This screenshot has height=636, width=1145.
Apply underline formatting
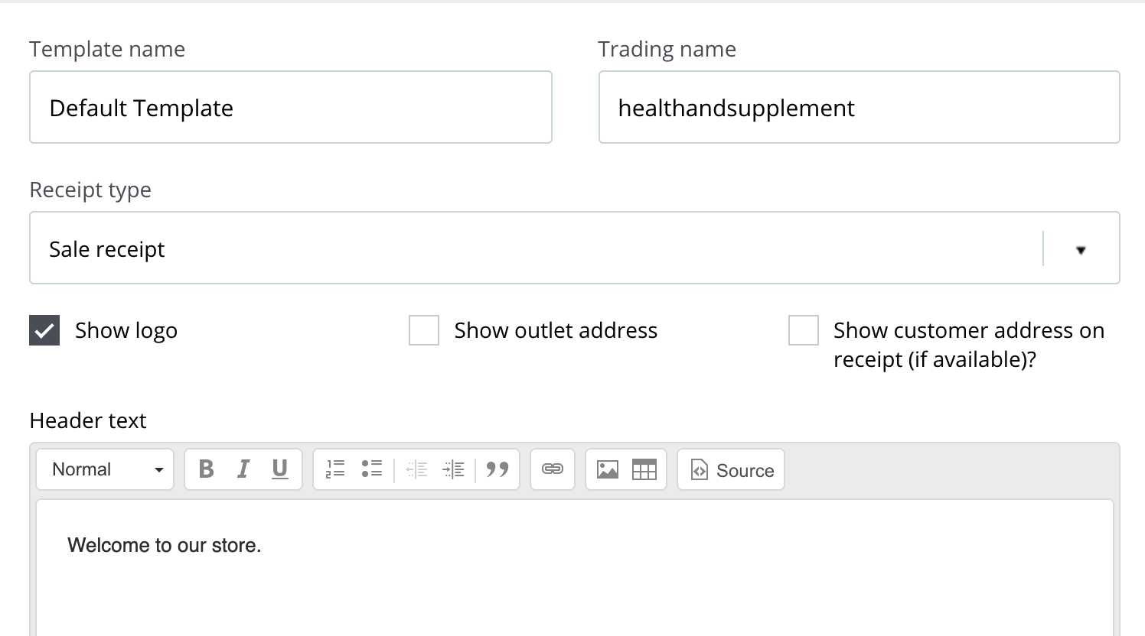pos(280,469)
